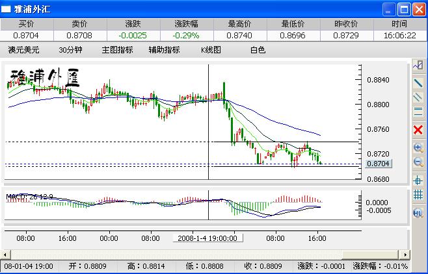Toggle the crosshair cursor tool

pos(418,181)
